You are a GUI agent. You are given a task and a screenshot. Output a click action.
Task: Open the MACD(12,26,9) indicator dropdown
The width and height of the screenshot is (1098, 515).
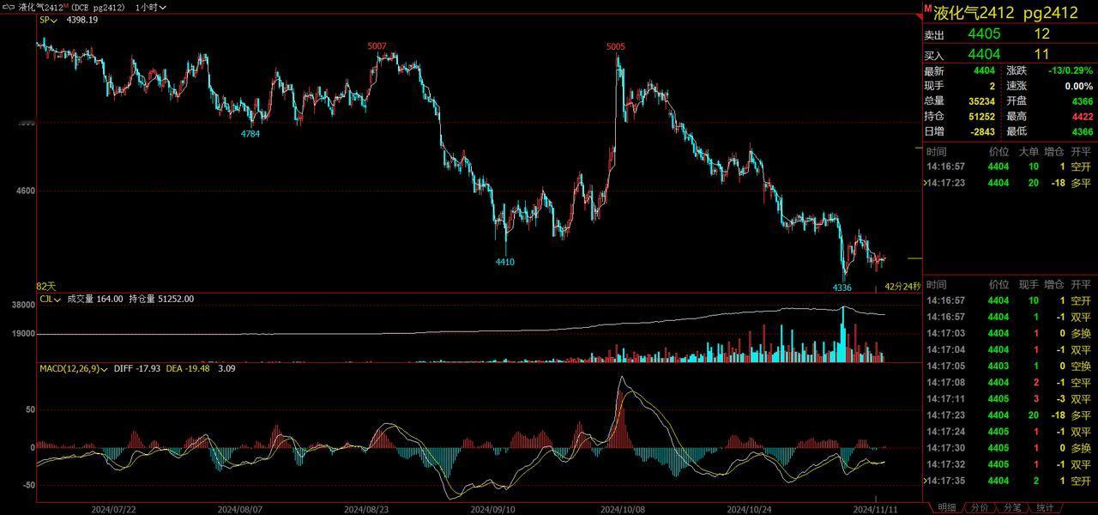pos(73,368)
